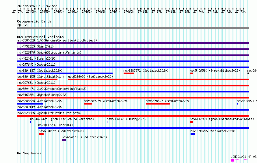The width and height of the screenshot is (257, 163).
Task: Click the gray 5p14.1 cytogenetic band
Action: point(133,28)
